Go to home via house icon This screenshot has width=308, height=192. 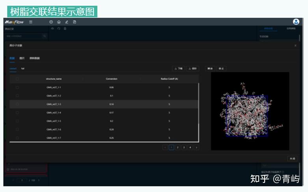tap(59, 22)
